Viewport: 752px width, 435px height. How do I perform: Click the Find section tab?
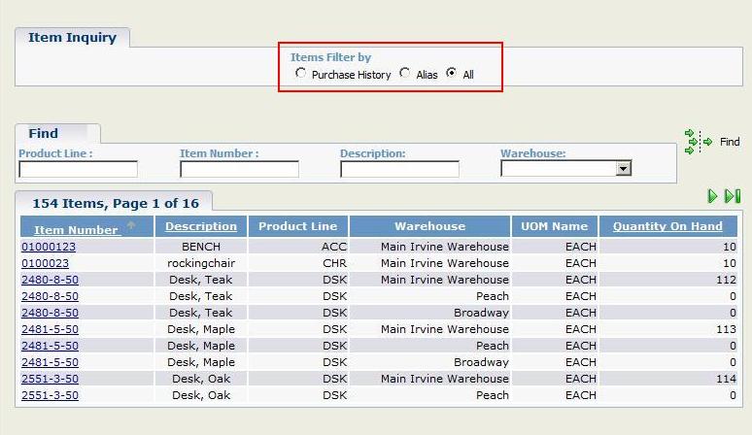(x=43, y=134)
